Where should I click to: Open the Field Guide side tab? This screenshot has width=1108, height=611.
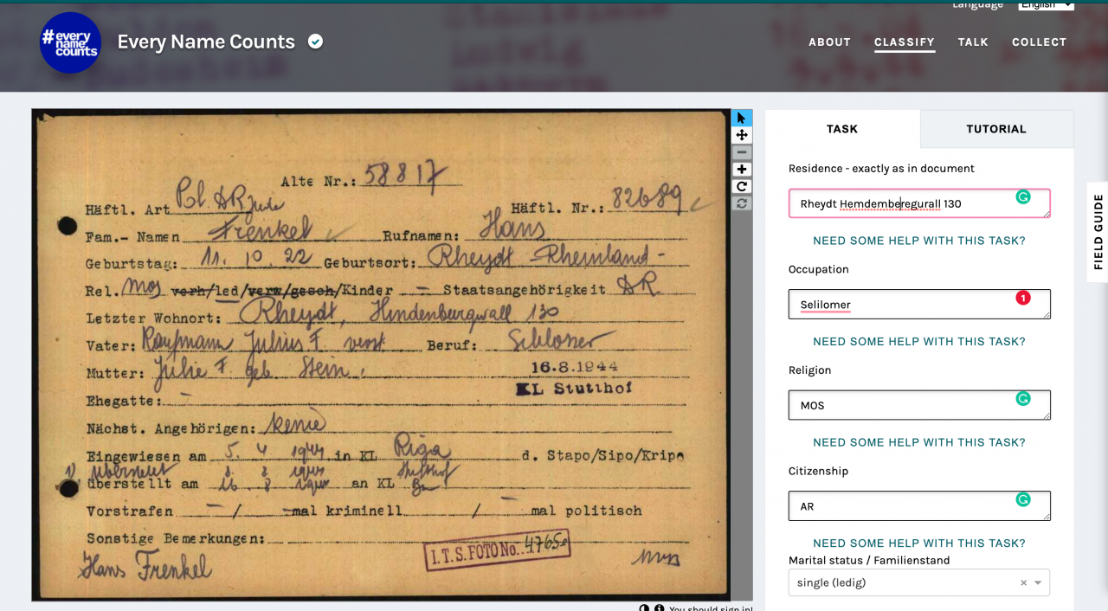(1098, 232)
